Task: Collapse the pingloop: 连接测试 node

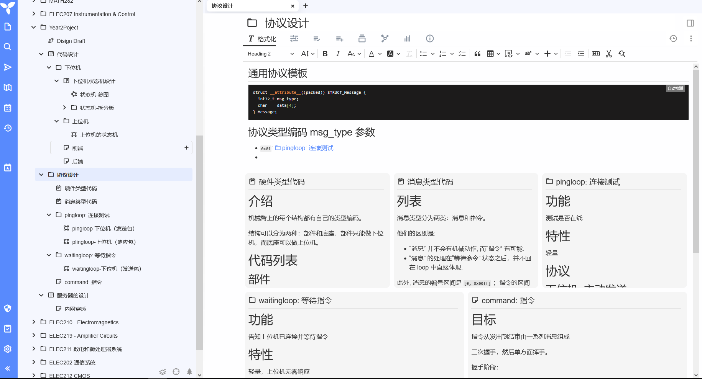Action: click(49, 215)
